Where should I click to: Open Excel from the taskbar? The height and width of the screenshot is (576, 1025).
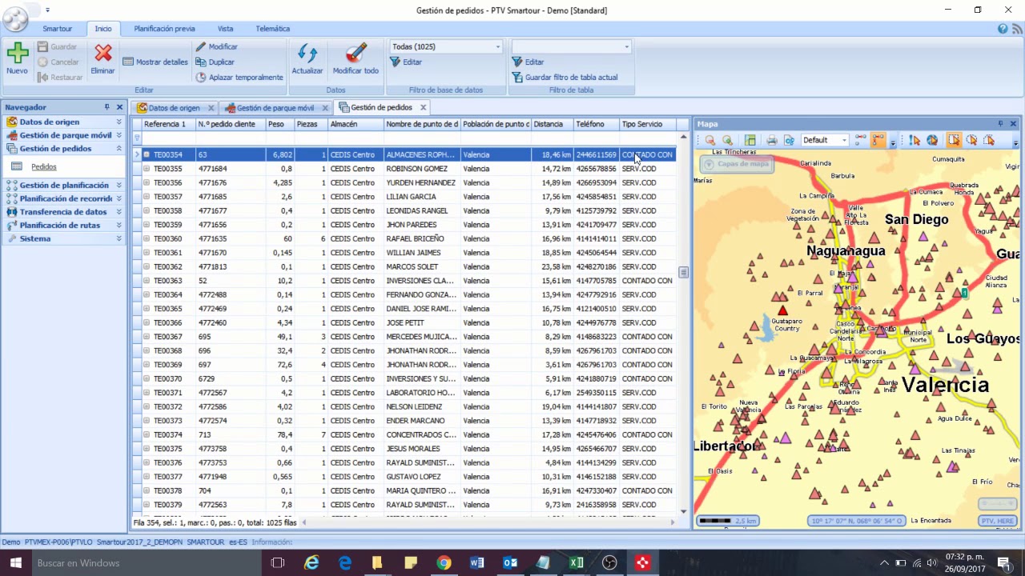tap(577, 562)
